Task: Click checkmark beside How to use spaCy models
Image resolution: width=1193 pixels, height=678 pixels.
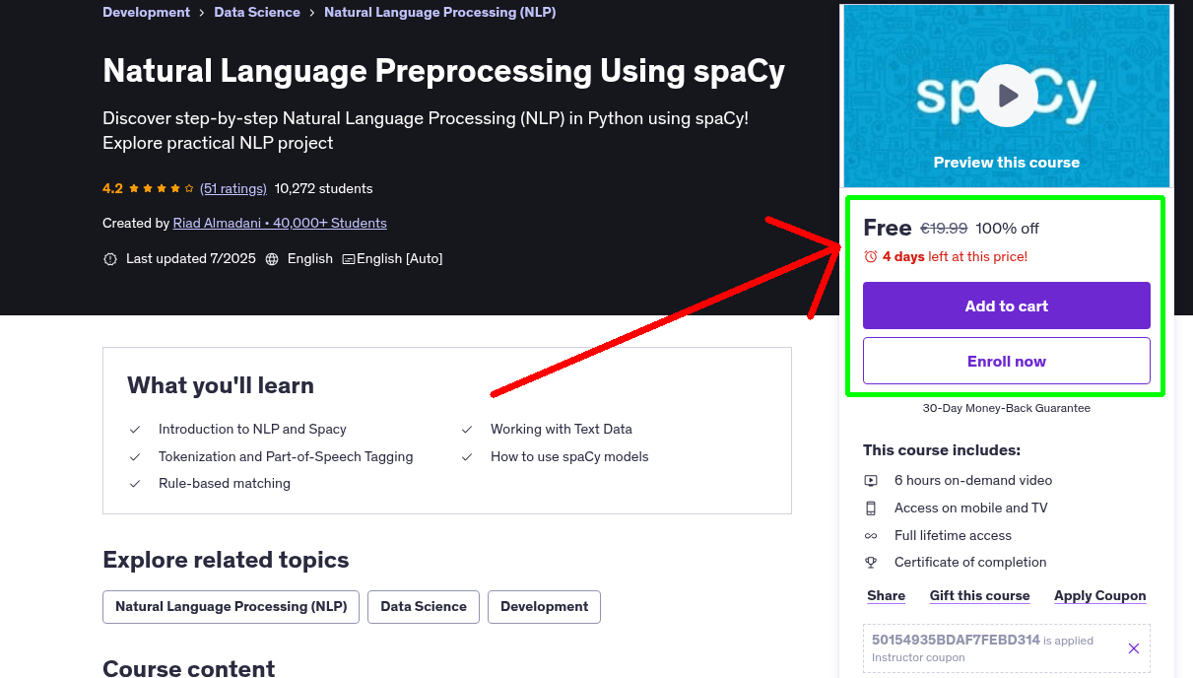Action: (x=467, y=457)
